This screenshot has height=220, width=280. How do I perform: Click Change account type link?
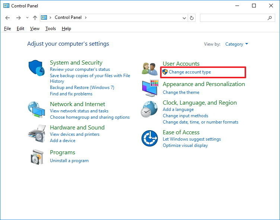pos(190,72)
